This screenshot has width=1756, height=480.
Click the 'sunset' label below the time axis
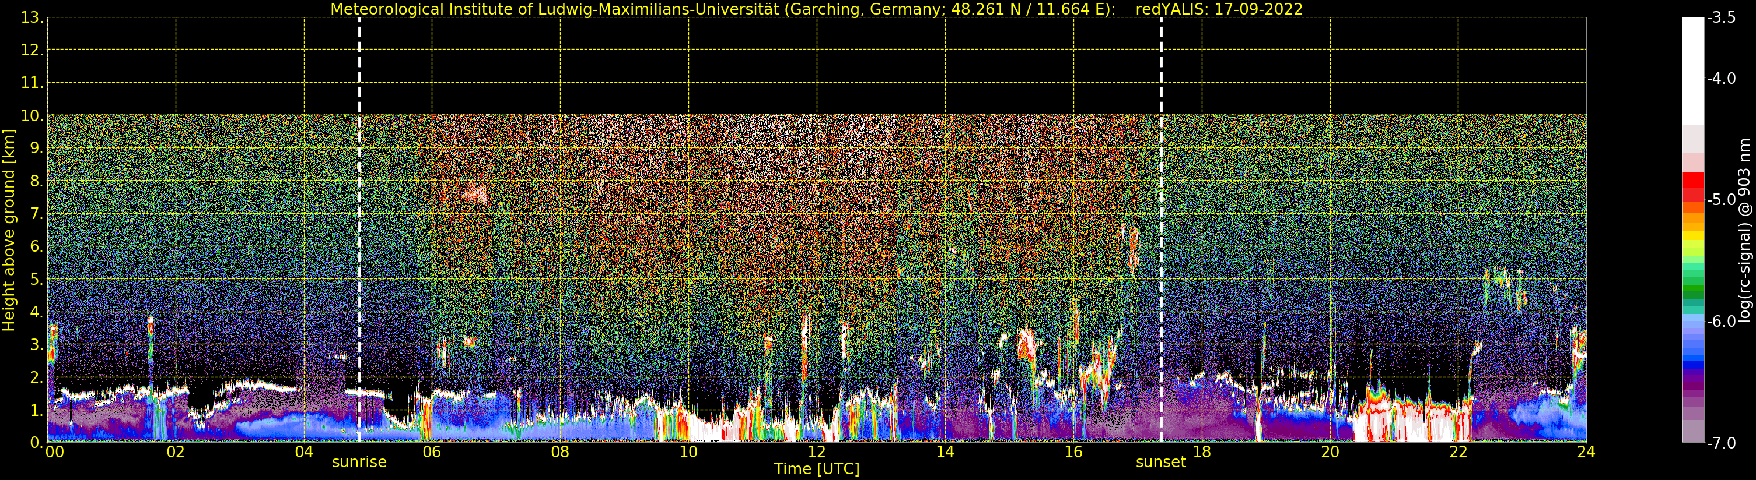click(x=1161, y=463)
